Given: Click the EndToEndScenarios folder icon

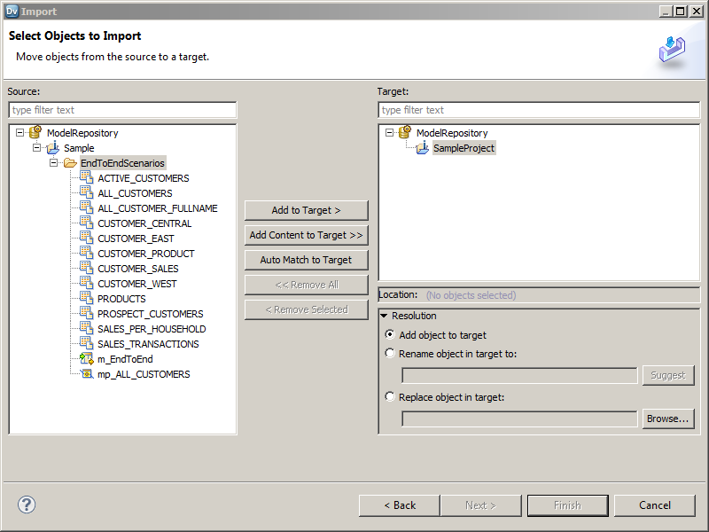Looking at the screenshot, I should (70, 163).
